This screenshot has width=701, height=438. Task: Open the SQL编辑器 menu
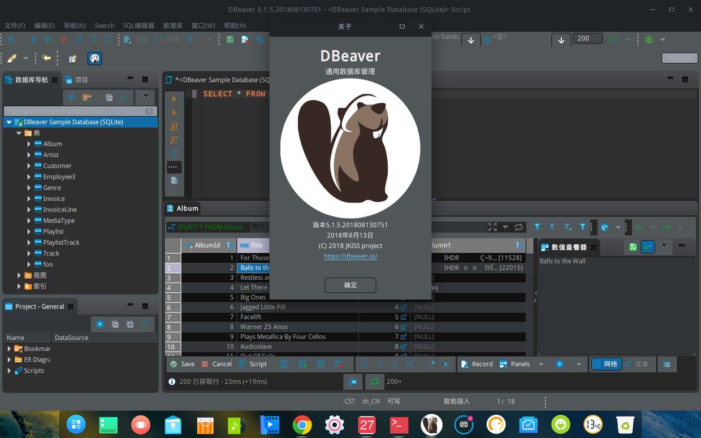139,25
